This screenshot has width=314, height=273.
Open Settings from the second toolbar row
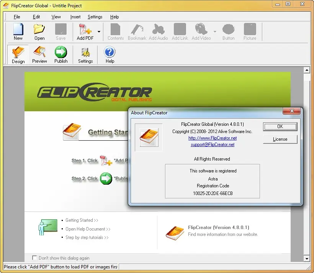85,55
